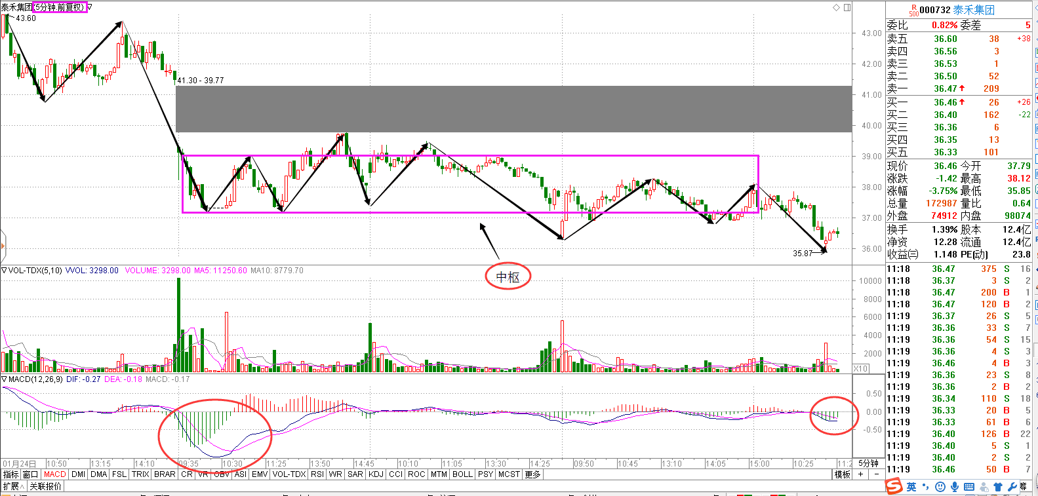Expand the 扩展 panel toggle
The width and height of the screenshot is (1038, 496).
13,486
